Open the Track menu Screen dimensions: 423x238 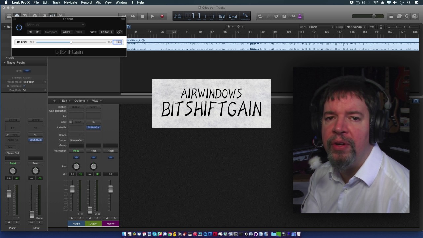[56, 2]
